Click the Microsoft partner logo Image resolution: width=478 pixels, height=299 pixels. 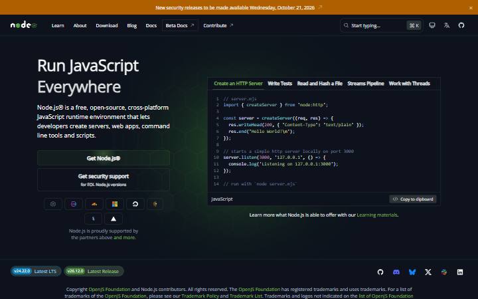tap(115, 204)
